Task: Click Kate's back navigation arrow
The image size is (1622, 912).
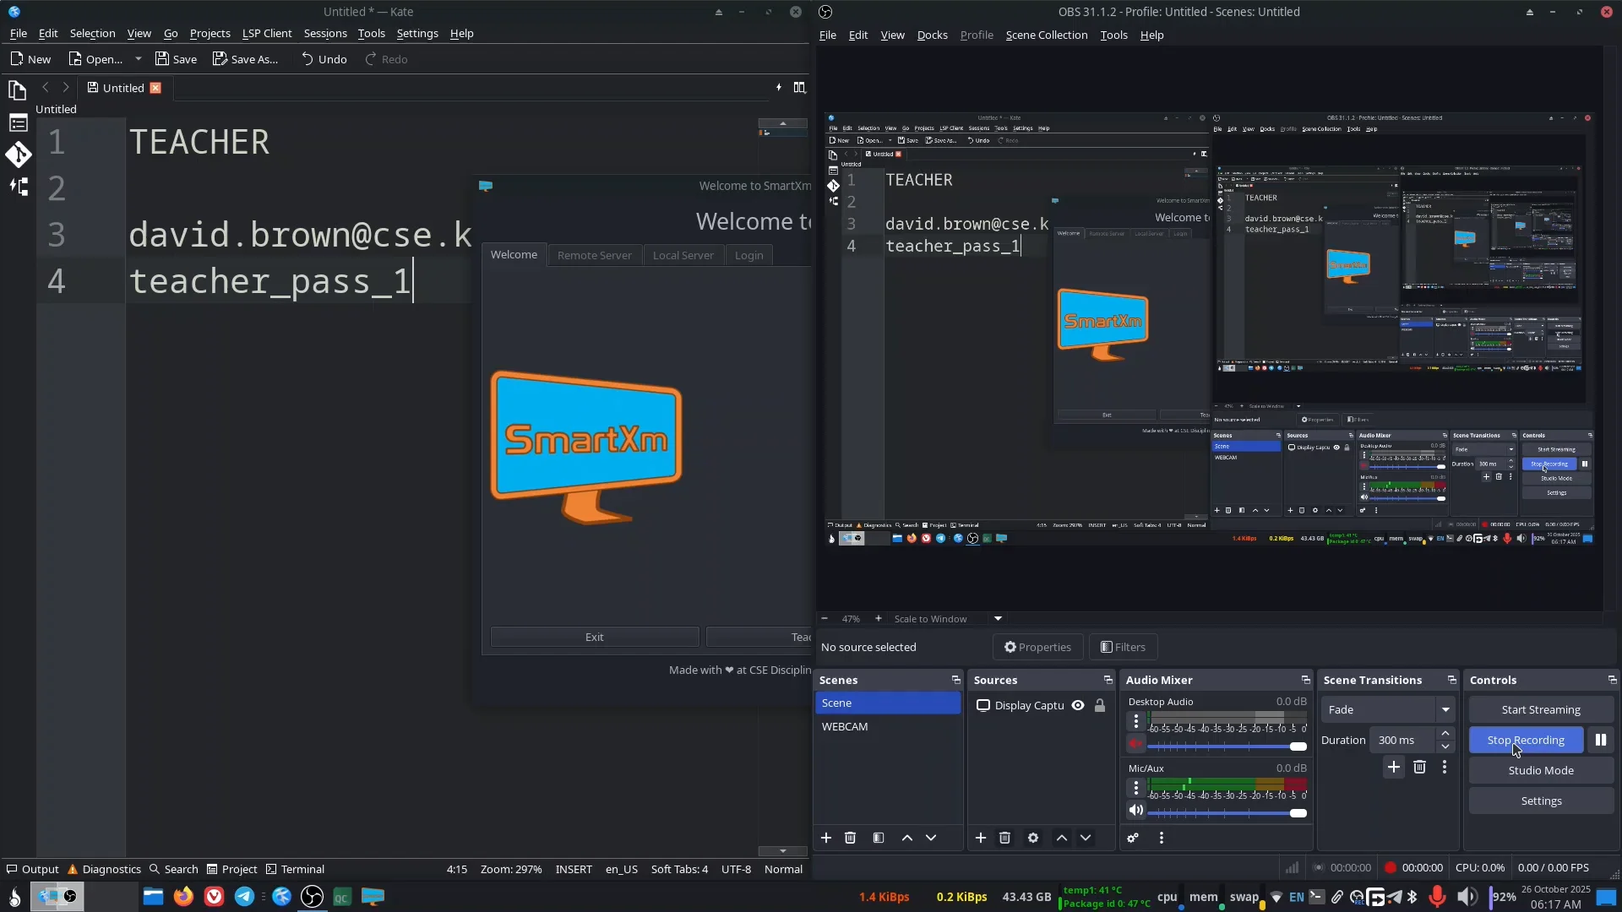Action: click(46, 87)
